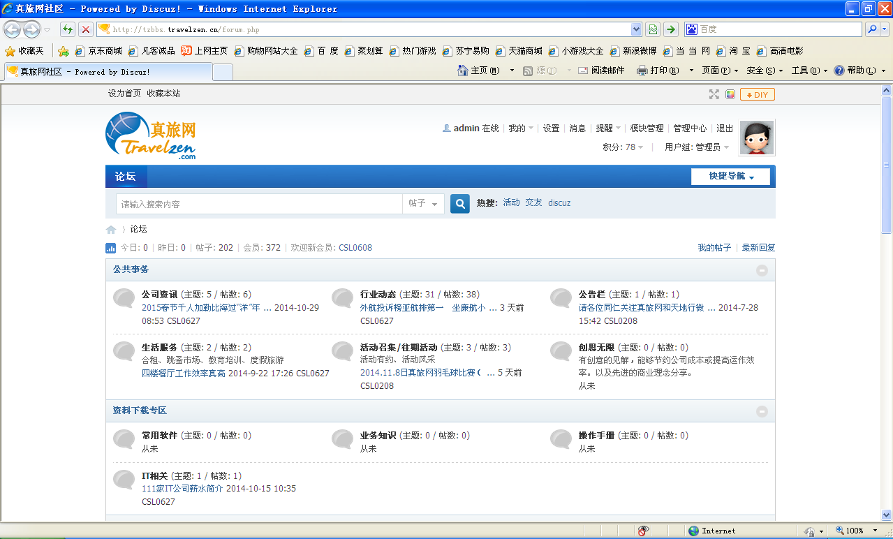This screenshot has height=539, width=893.
Task: Click the 活动 hot search link
Action: pyautogui.click(x=511, y=203)
